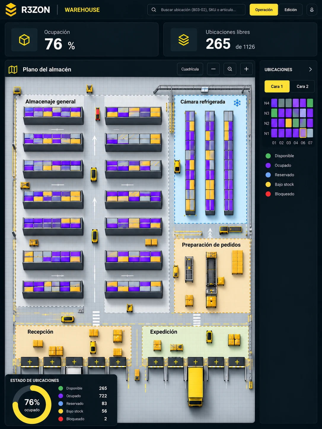
Task: Select grey cell N1 column 07
Action: point(310,133)
